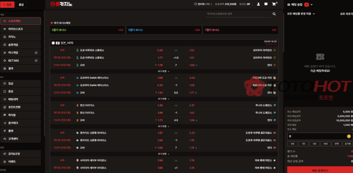Click the 콜카지노 logo
Screen dimensions: 353x173
(x=61, y=4)
